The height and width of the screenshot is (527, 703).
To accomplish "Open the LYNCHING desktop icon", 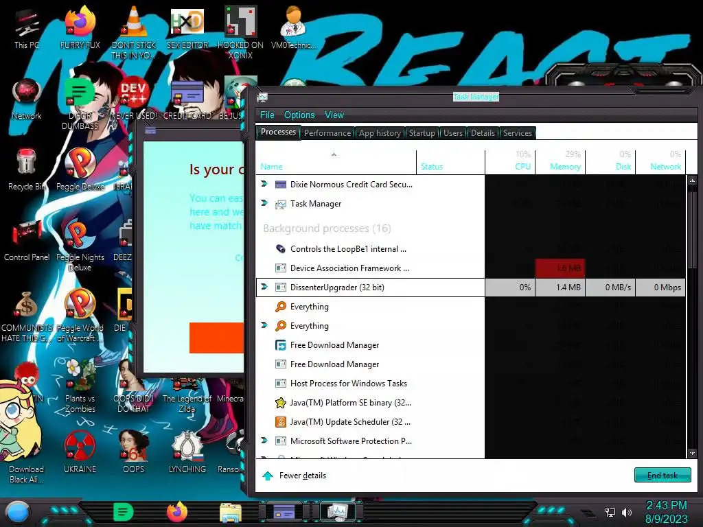I will pyautogui.click(x=187, y=453).
